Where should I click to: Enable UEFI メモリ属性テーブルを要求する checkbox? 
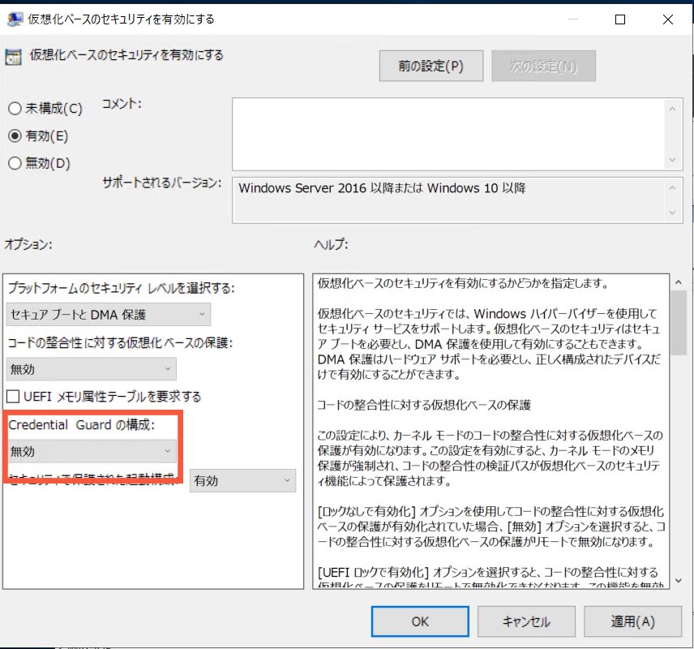pos(14,397)
